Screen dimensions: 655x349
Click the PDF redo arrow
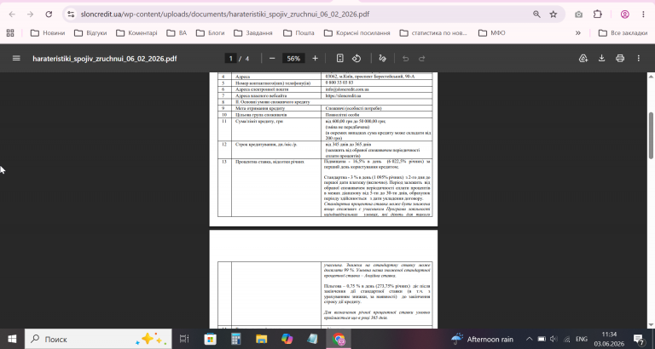422,59
